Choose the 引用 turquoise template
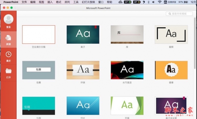Image resolution: width=197 pixels, height=119 pixels. coord(38,106)
